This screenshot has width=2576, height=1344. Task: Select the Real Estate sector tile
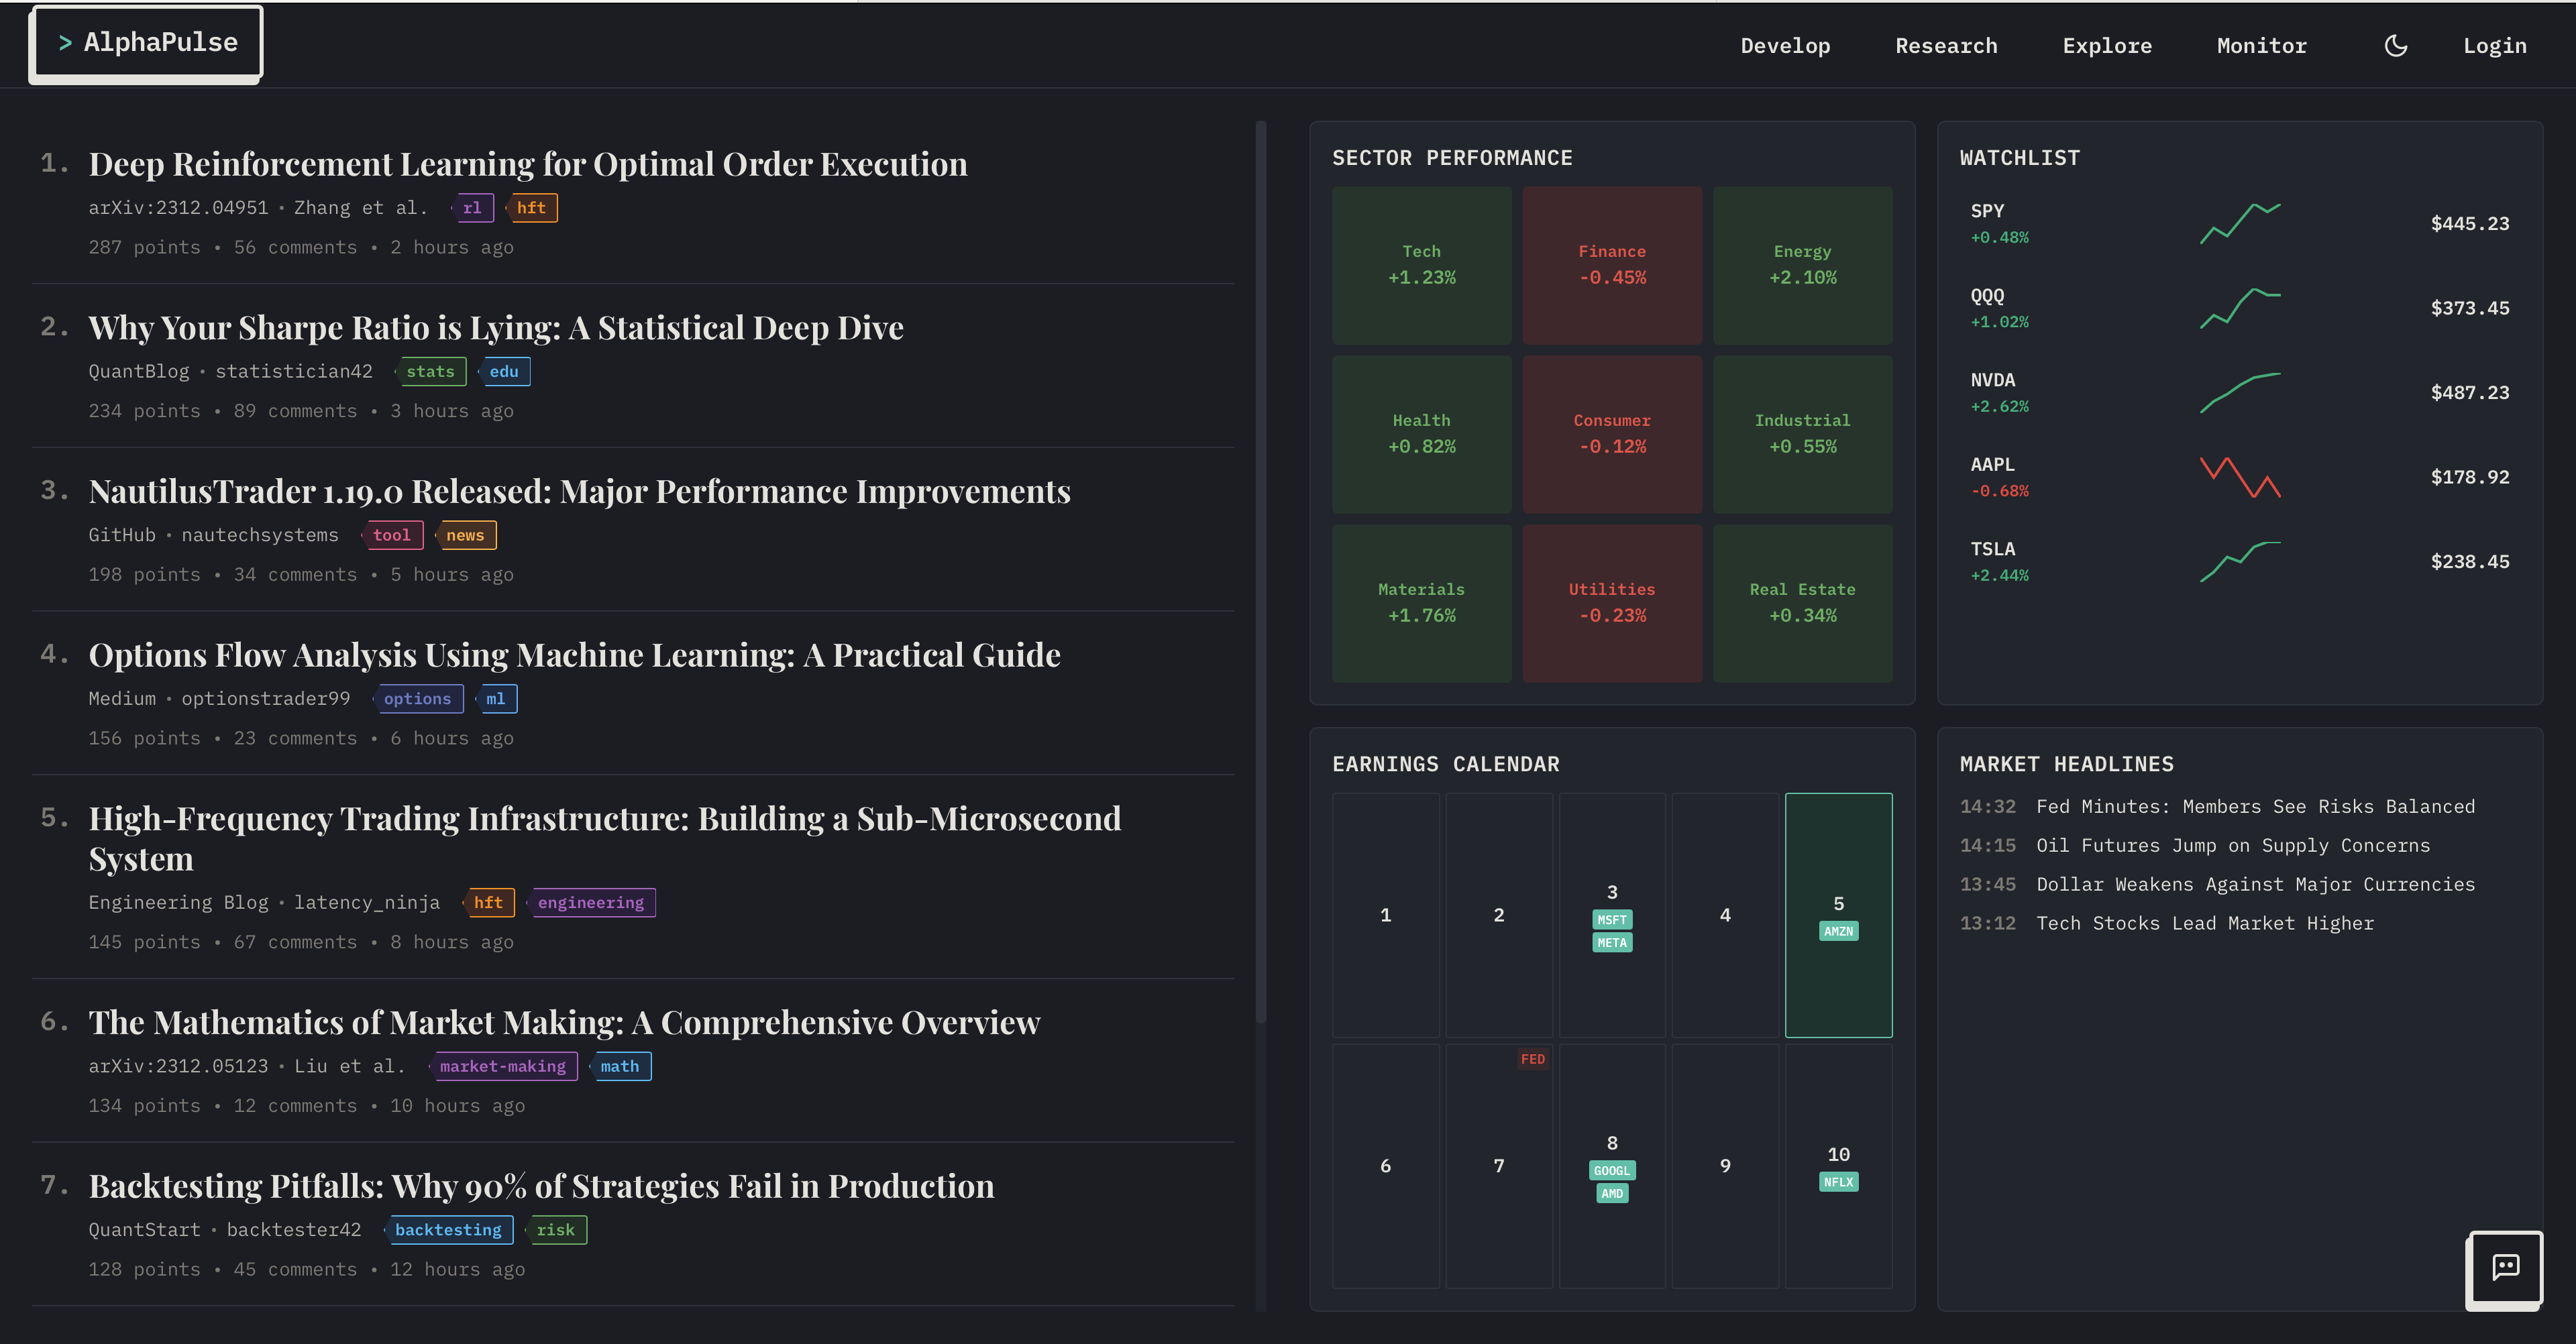pyautogui.click(x=1802, y=603)
